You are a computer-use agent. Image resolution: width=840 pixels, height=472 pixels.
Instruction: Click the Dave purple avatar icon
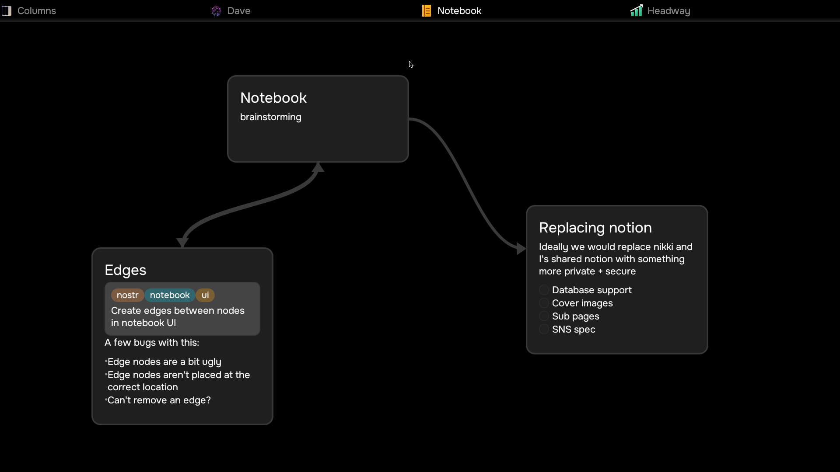click(216, 10)
